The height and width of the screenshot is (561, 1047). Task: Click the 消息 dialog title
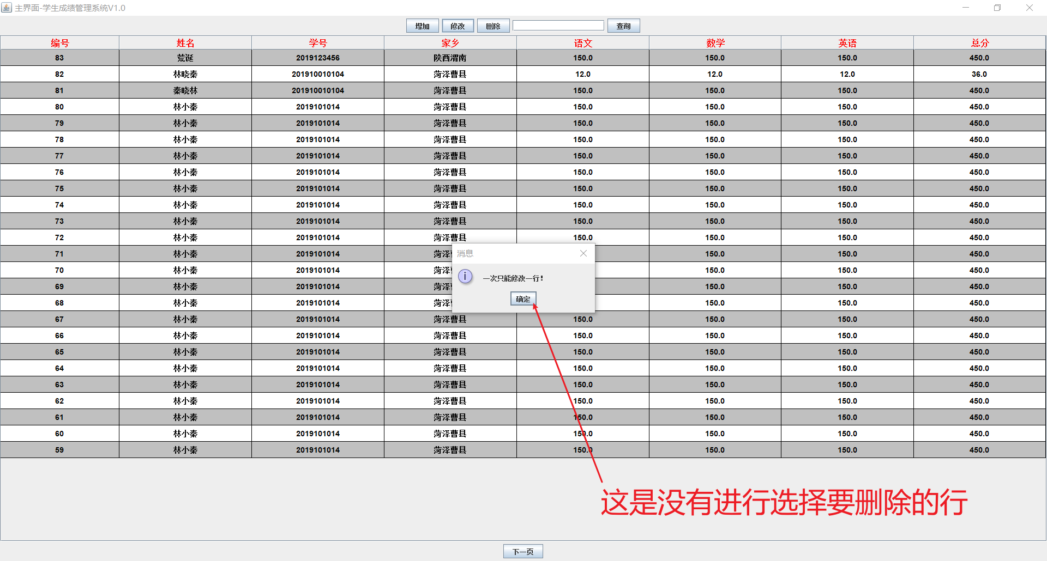click(465, 253)
